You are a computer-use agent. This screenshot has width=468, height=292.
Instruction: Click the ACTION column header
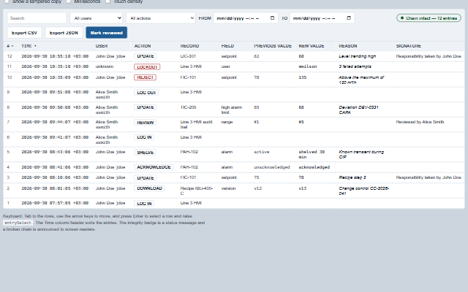(x=143, y=46)
